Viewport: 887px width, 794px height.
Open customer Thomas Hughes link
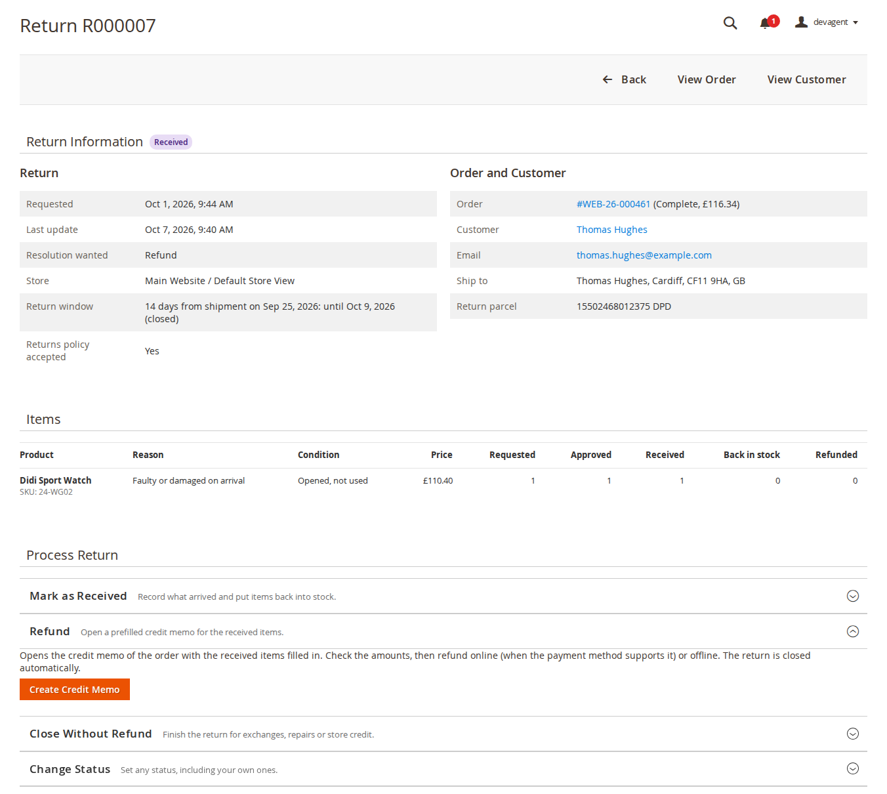612,230
